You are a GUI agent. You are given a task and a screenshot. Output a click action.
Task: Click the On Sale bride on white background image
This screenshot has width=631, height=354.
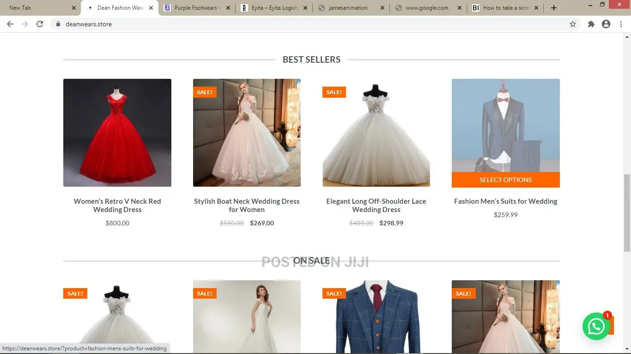click(x=247, y=317)
